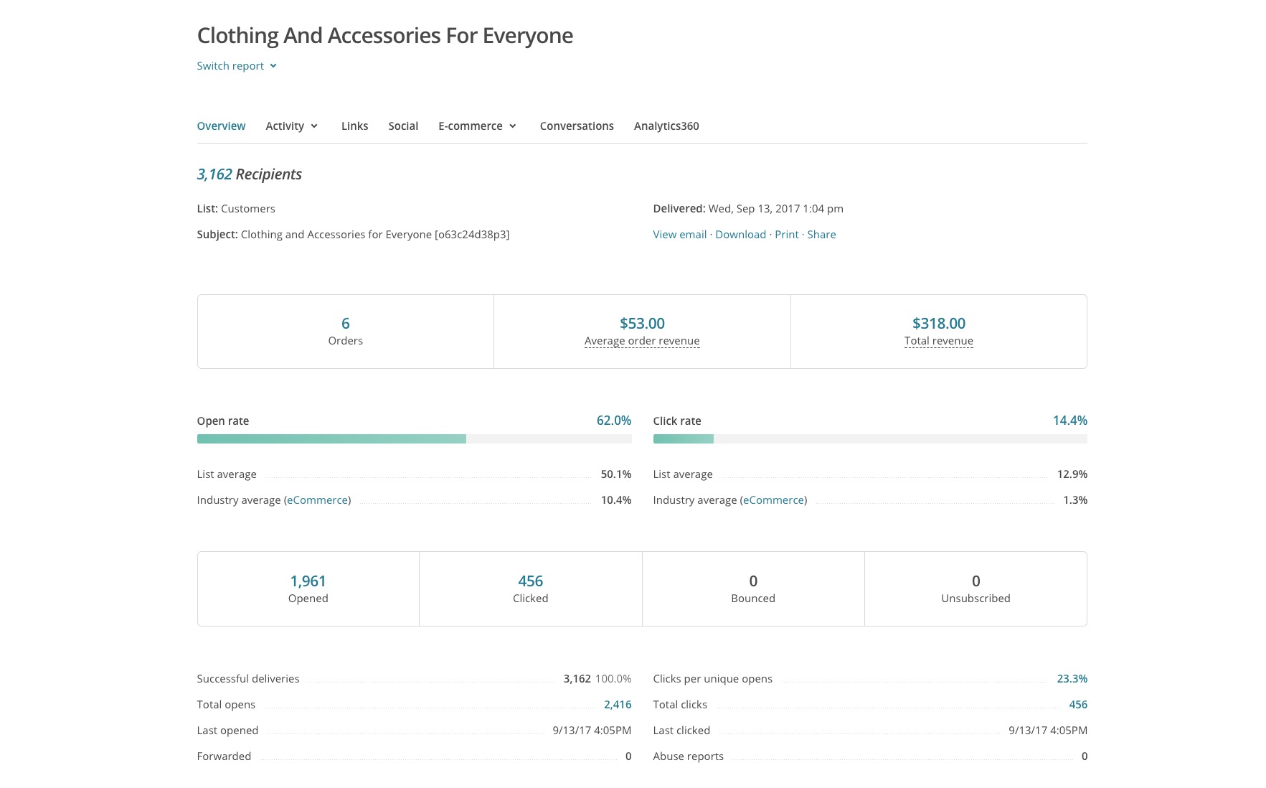
Task: Open the Social tab
Action: pos(403,126)
